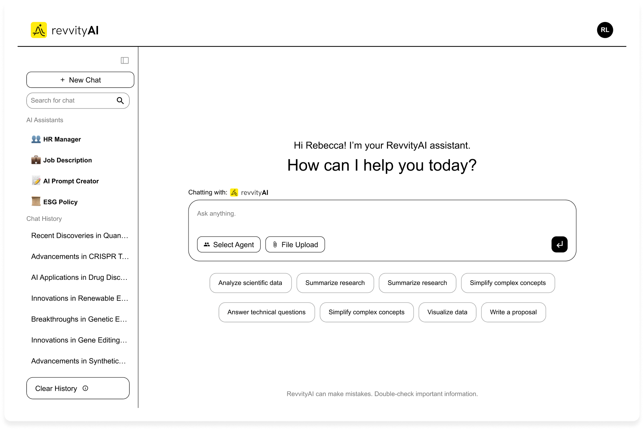Select Simplify complex concepts chip in bottom row

(x=366, y=312)
